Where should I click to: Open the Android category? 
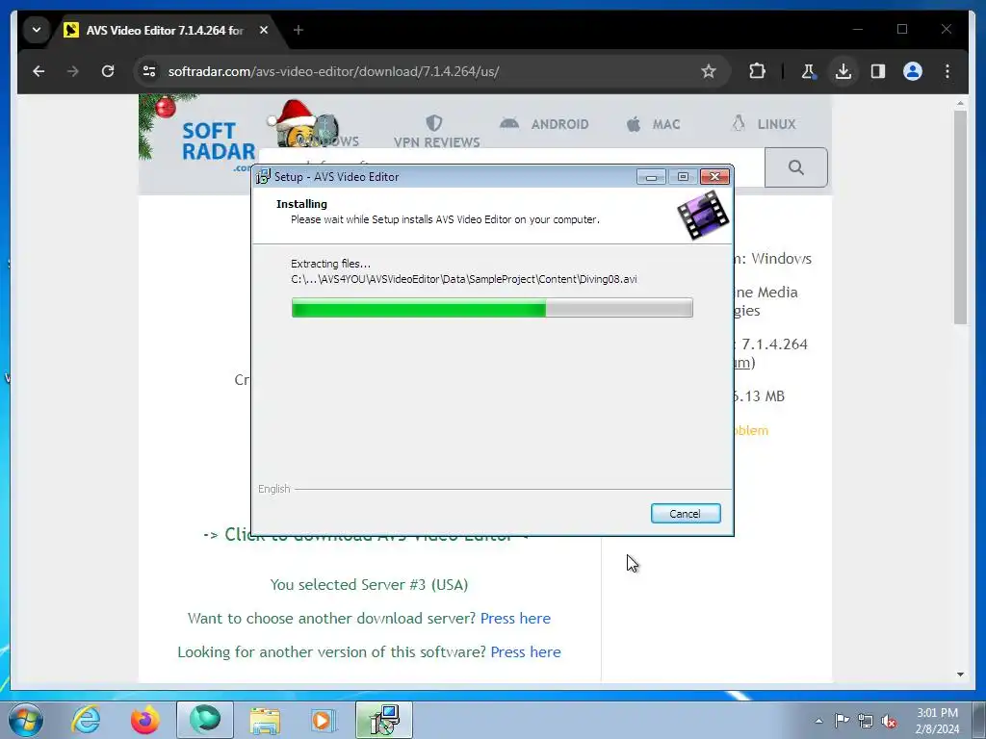coord(545,124)
